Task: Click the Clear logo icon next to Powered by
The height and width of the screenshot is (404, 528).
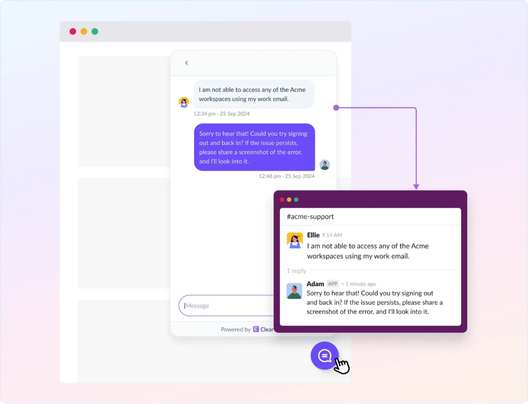Action: [256, 329]
